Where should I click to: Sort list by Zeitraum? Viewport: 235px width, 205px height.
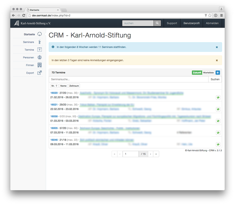[74, 86]
